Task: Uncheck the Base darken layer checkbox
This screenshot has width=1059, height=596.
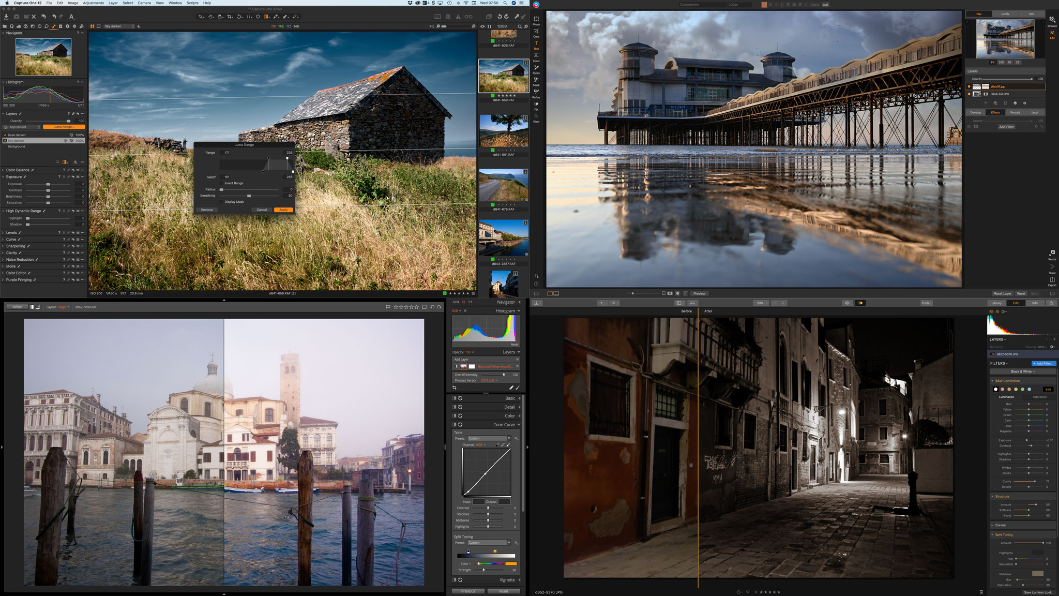Action: coord(5,135)
